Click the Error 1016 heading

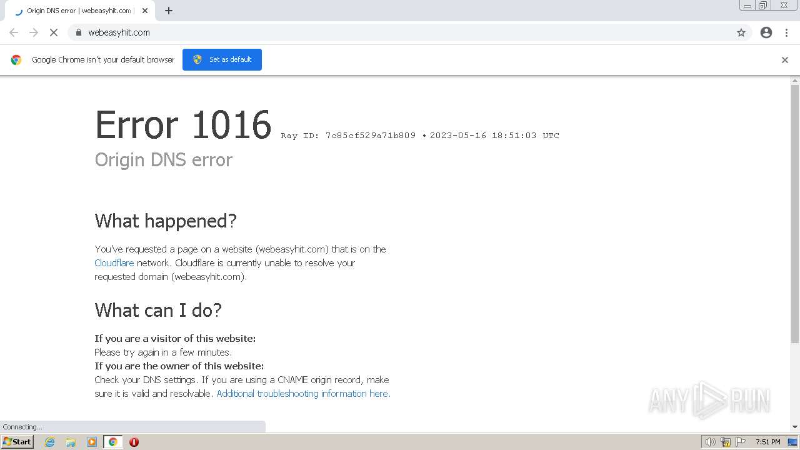coord(183,124)
